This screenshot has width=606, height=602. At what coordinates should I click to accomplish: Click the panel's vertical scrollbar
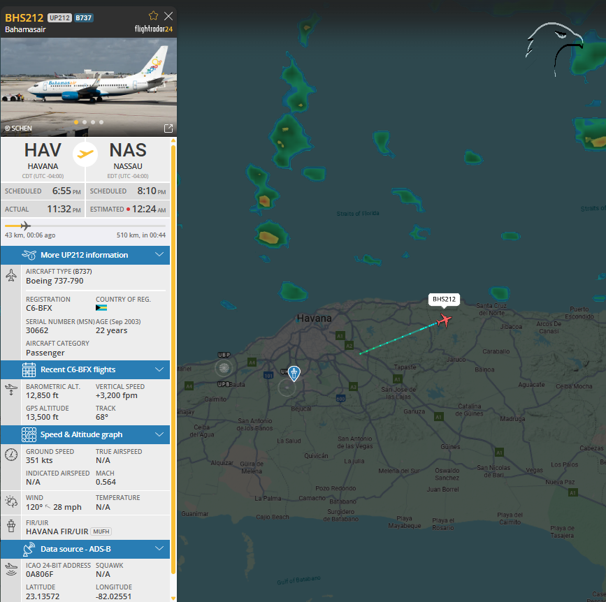point(173,359)
